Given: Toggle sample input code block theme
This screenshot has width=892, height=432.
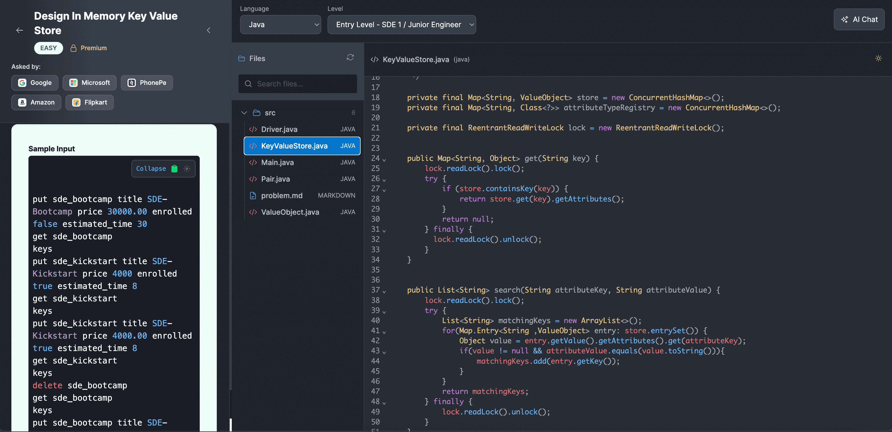Looking at the screenshot, I should click(x=187, y=169).
